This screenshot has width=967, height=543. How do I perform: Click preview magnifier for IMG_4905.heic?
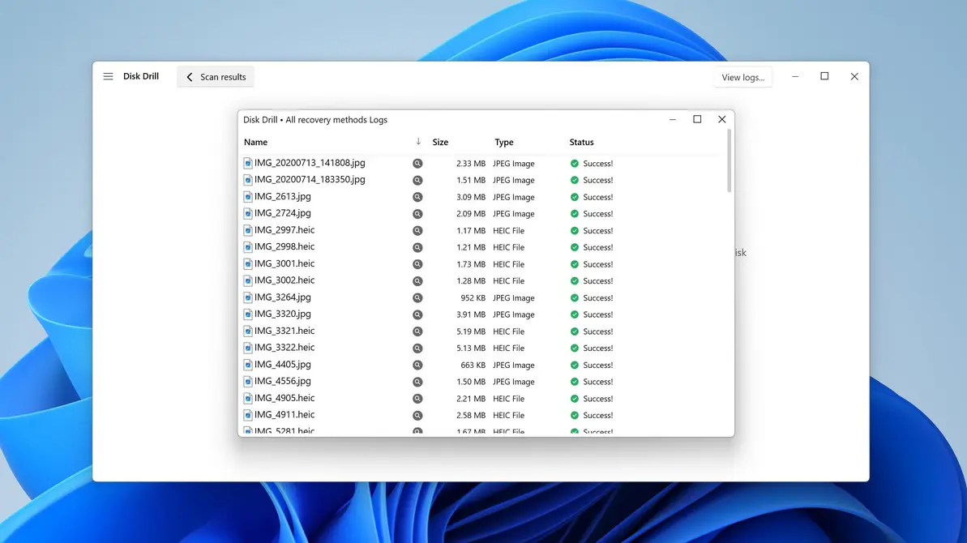click(x=417, y=399)
